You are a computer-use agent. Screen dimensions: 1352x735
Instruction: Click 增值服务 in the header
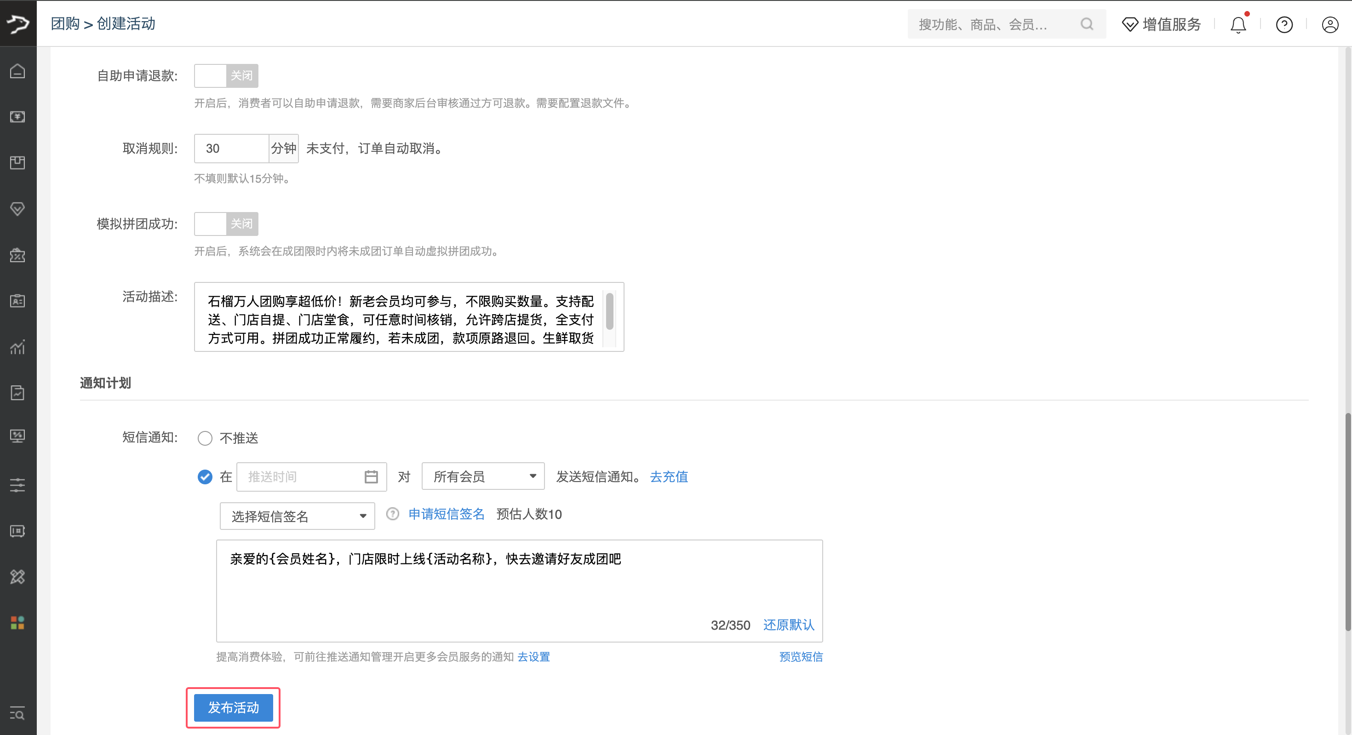(1161, 24)
